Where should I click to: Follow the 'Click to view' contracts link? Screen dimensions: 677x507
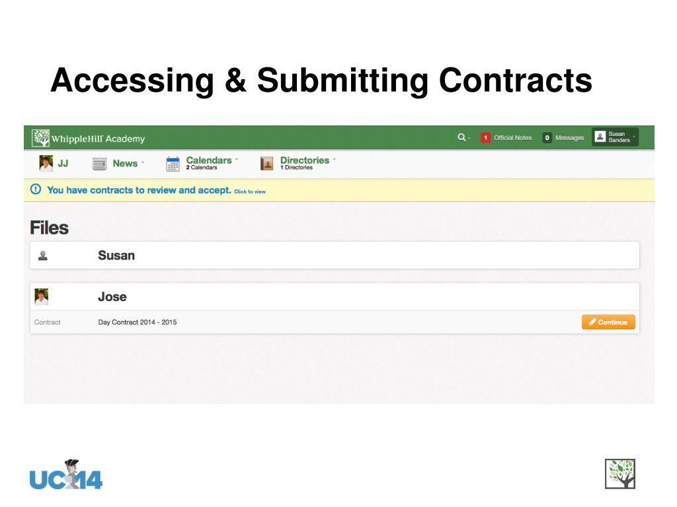coord(250,191)
